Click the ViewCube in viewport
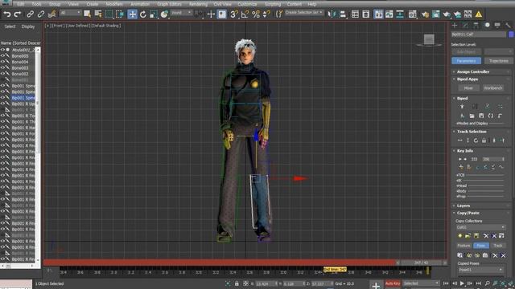The image size is (515, 289). tap(429, 40)
